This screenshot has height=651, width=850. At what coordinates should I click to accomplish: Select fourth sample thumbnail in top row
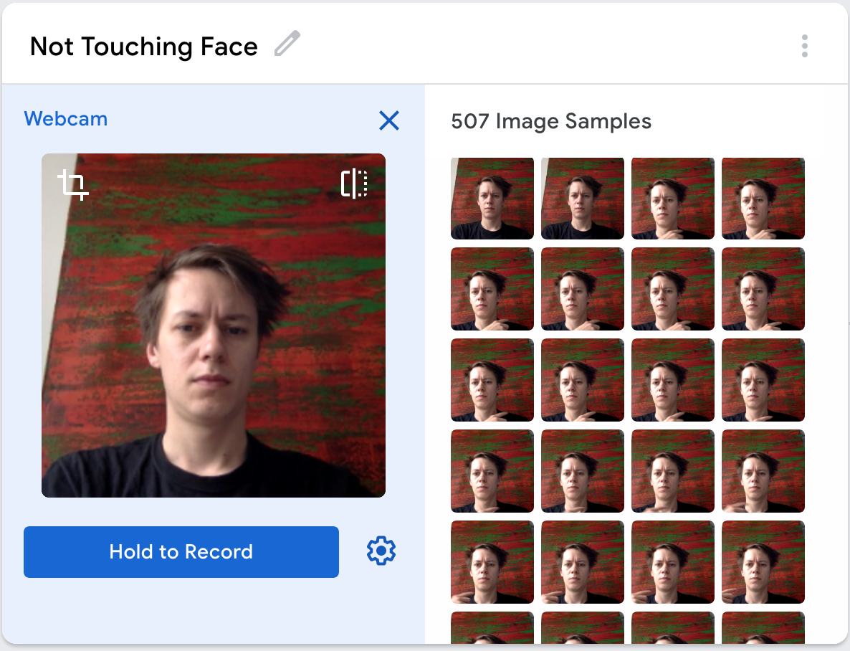coord(763,198)
